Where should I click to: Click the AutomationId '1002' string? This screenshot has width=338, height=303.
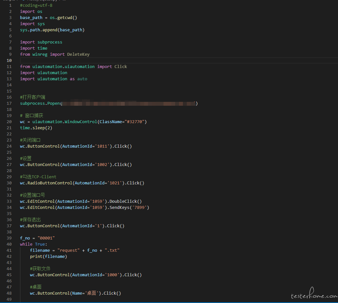pyautogui.click(x=102, y=165)
